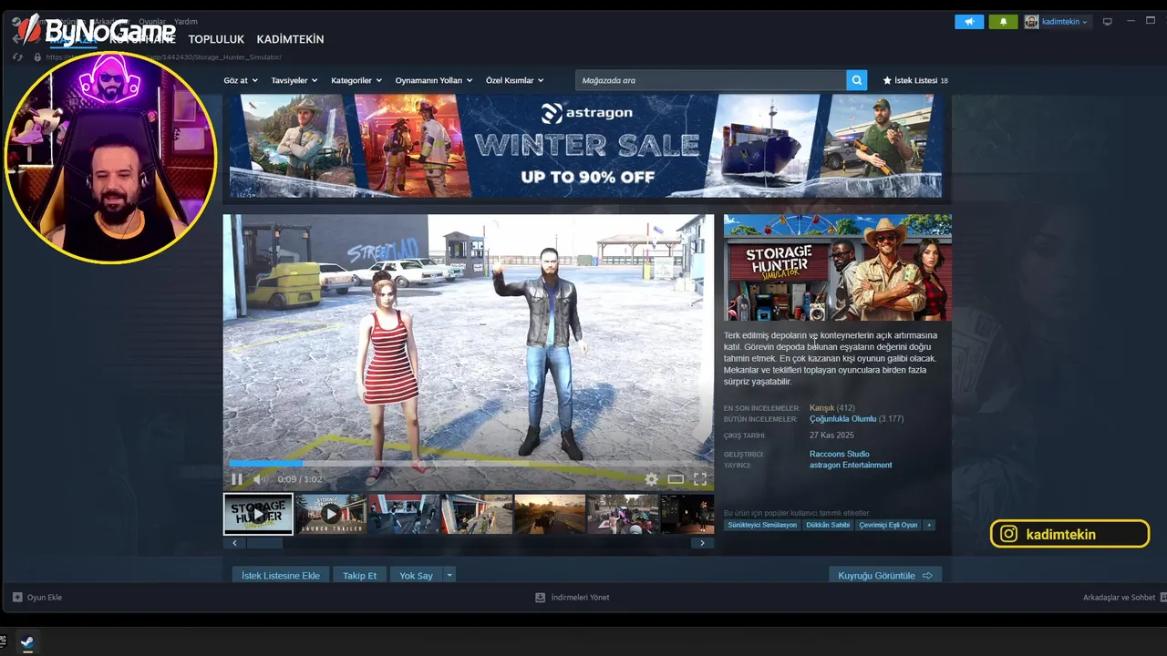Click Dükkân Sahibi tag
Viewport: 1167px width, 656px height.
click(x=827, y=525)
